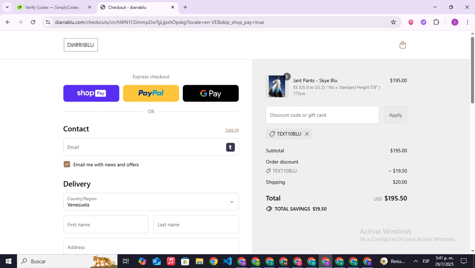Viewport: 475px width, 268px height.
Task: Bookmark this page with the star icon
Action: [393, 22]
